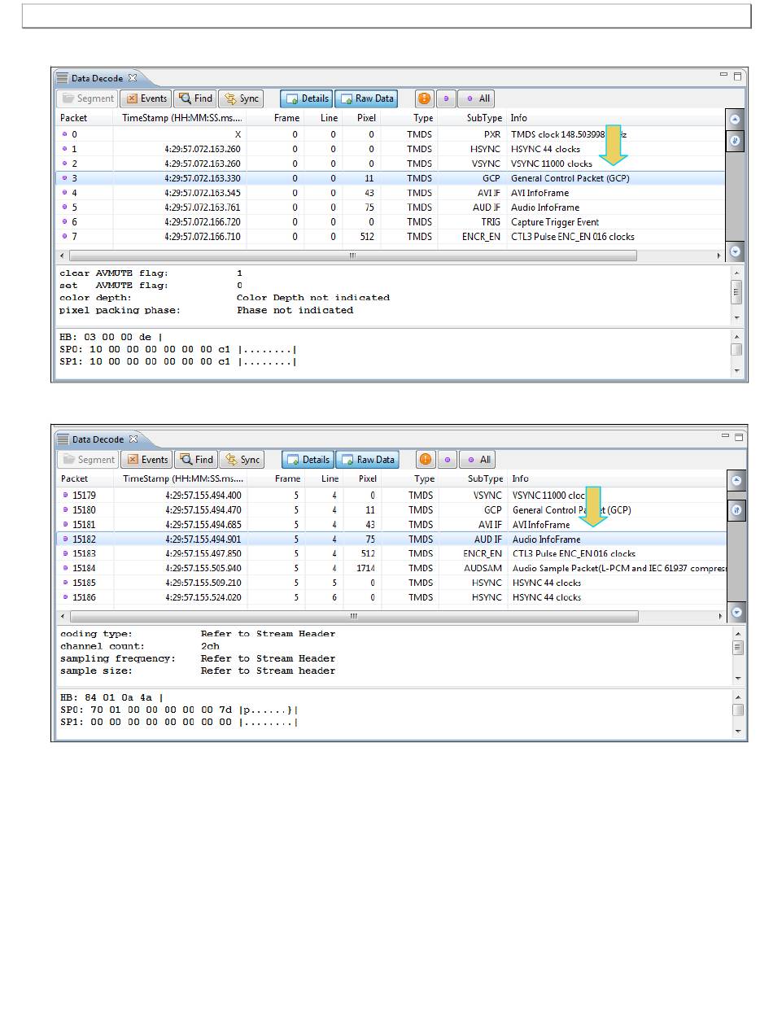Screen dimensions: 773x1031
Task: Toggle Raw Data in the upper Data Decode panel
Action: [x=366, y=98]
